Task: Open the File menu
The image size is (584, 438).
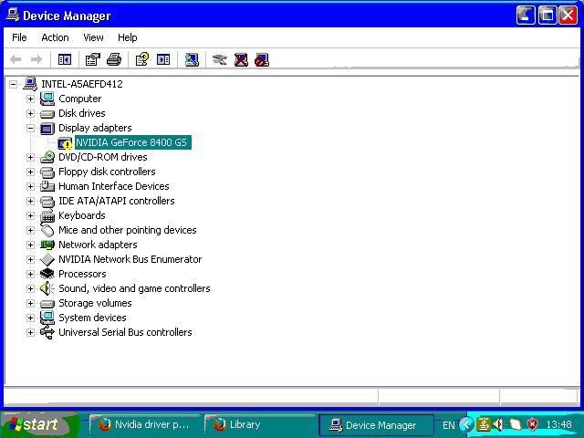Action: click(x=19, y=37)
